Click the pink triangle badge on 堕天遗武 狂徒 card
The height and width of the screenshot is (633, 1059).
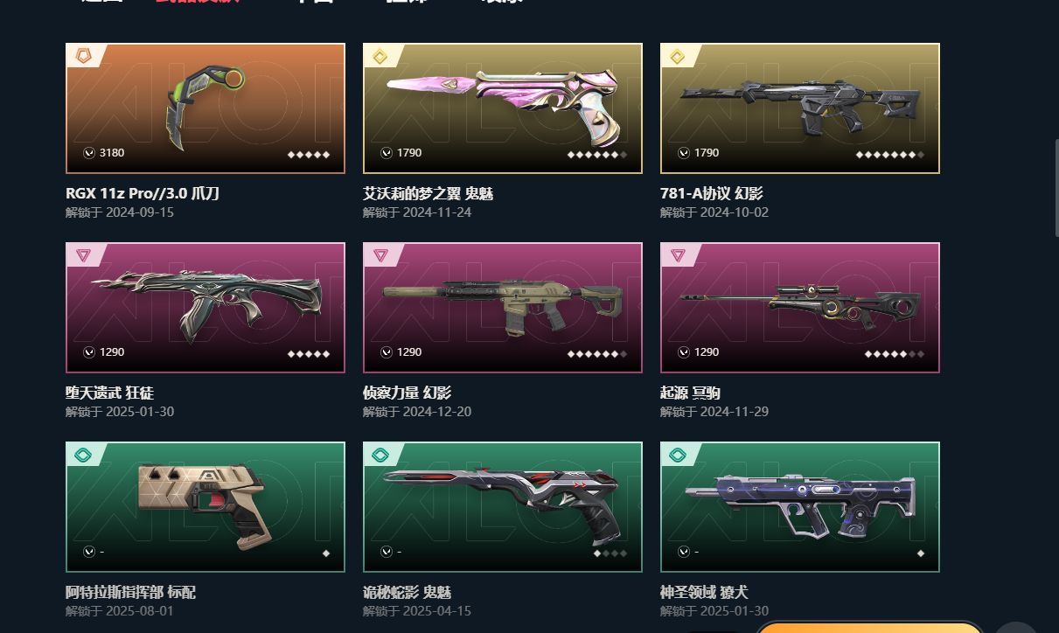[x=82, y=255]
